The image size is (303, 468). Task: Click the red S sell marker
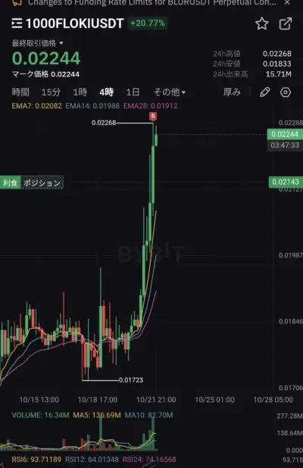pos(153,117)
